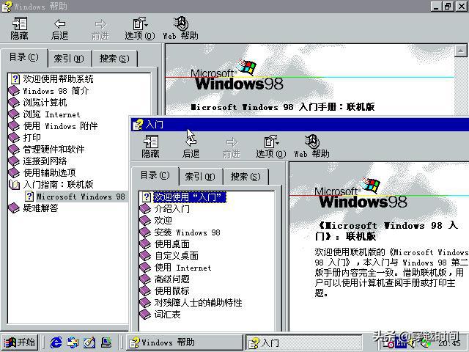Click Back (后退) in 入门 window toolbar

point(191,147)
